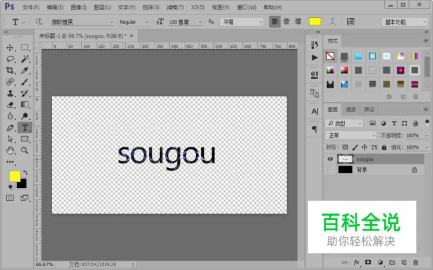
Task: Select the Eraser tool
Action: coord(10,105)
